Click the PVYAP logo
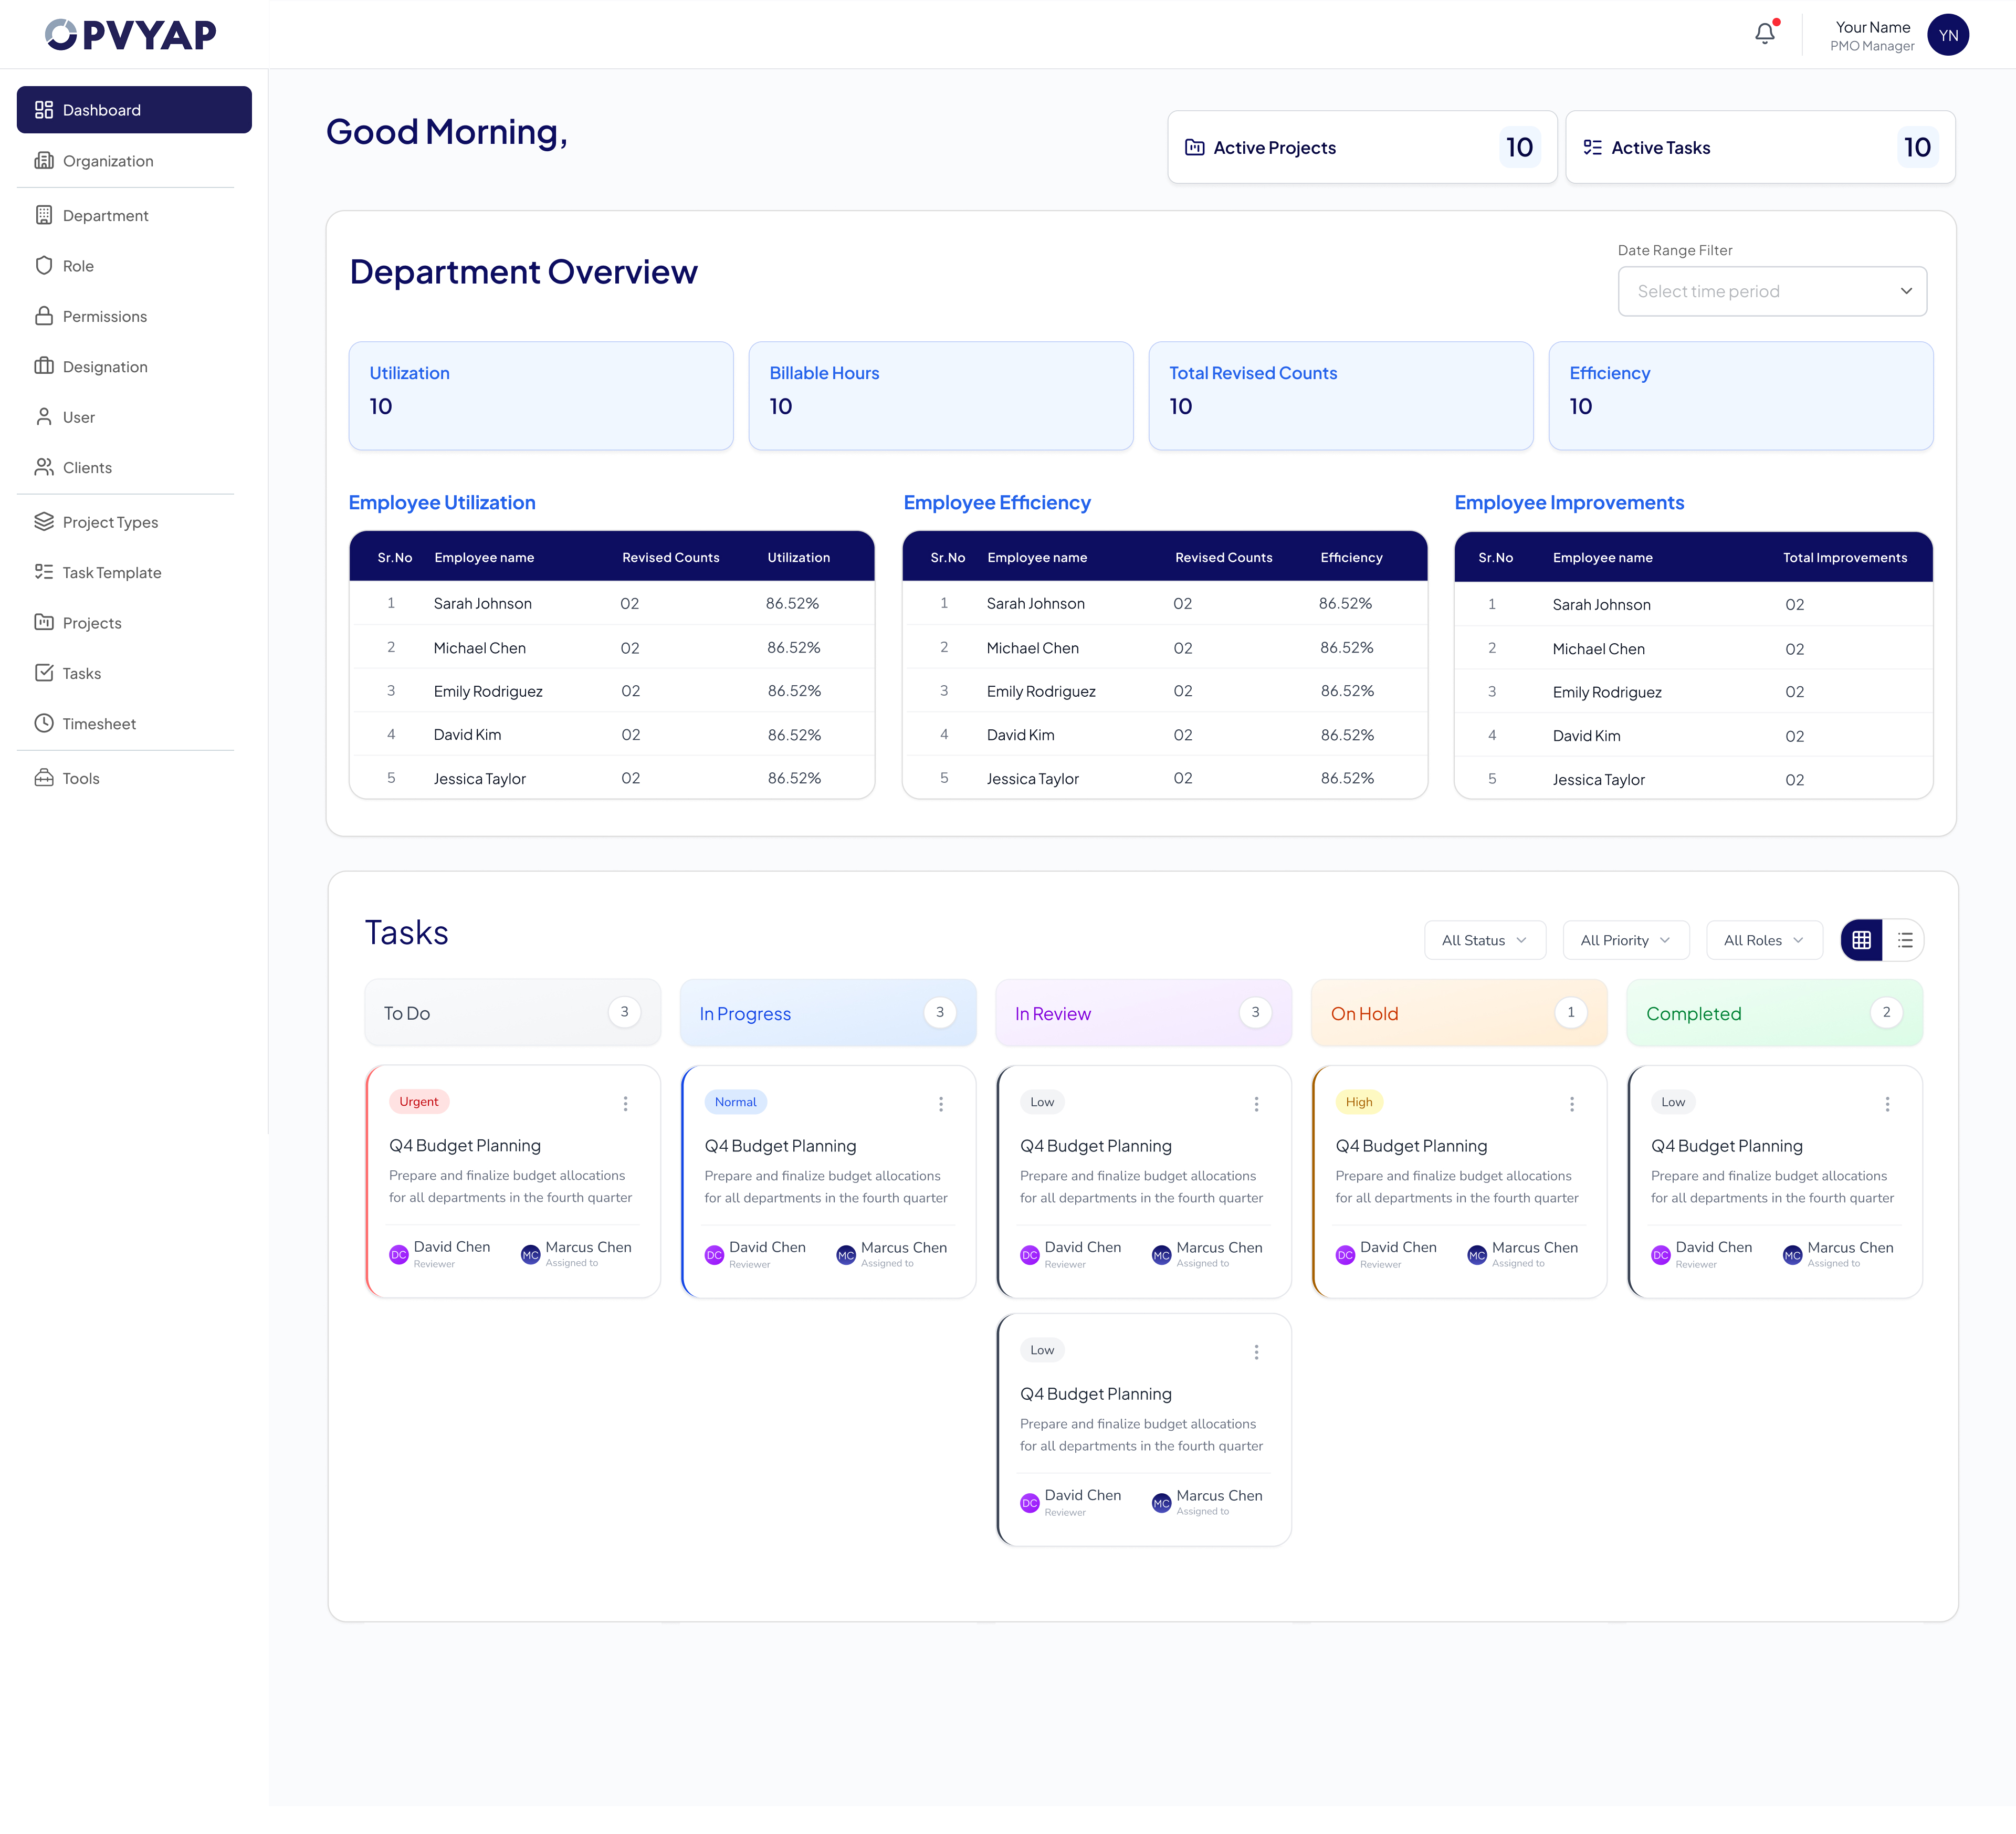Viewport: 2016px width, 1834px height. (130, 34)
